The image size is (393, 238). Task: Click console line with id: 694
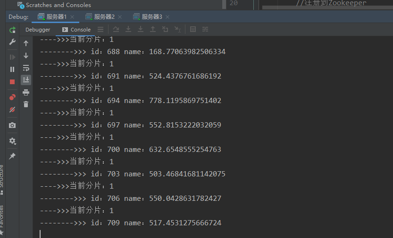(x=131, y=101)
